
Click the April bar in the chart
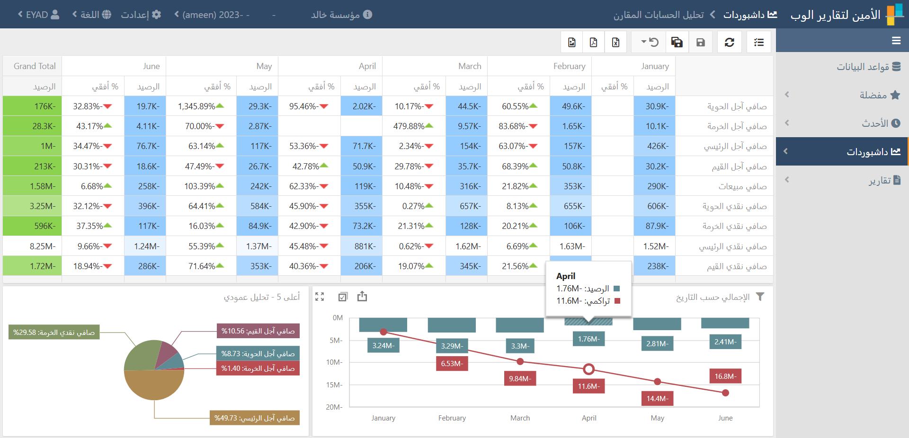point(588,322)
